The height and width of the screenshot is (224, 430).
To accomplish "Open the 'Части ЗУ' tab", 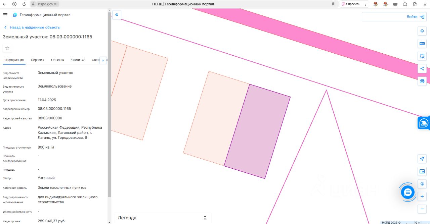I will 78,60.
